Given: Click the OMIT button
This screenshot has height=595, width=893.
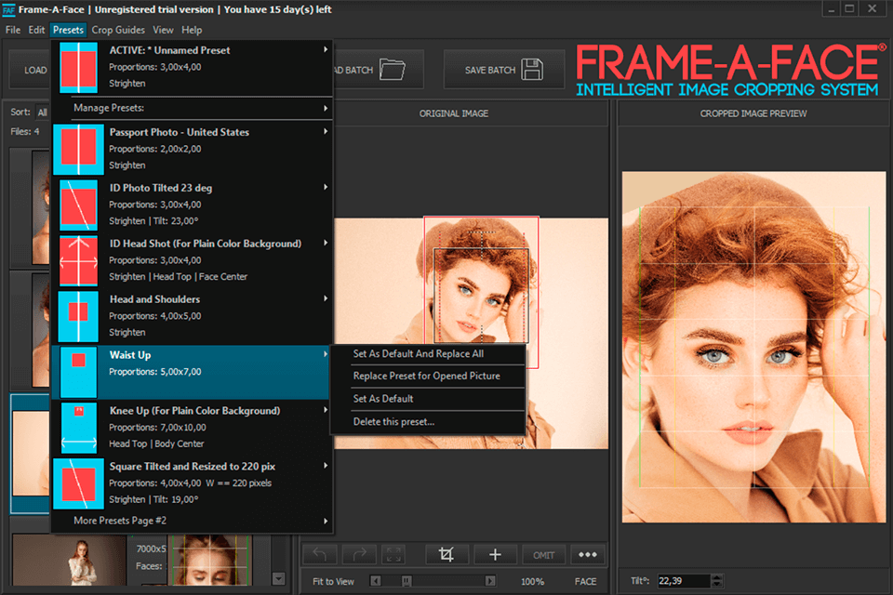Looking at the screenshot, I should tap(543, 555).
